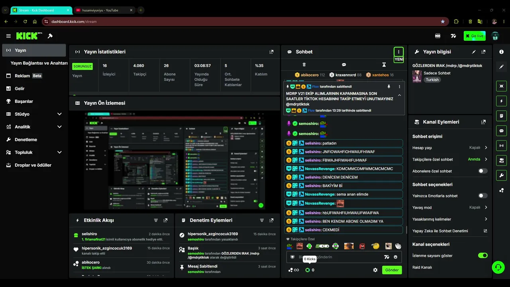Open Yayın Bağlantısı ve Anahtarı

[39, 63]
